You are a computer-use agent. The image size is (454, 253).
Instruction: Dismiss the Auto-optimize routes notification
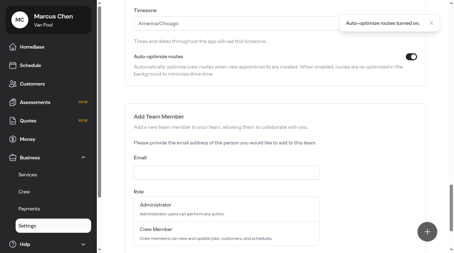point(431,23)
